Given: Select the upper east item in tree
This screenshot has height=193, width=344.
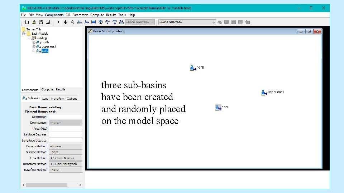Looking at the screenshot, I should tap(48, 46).
